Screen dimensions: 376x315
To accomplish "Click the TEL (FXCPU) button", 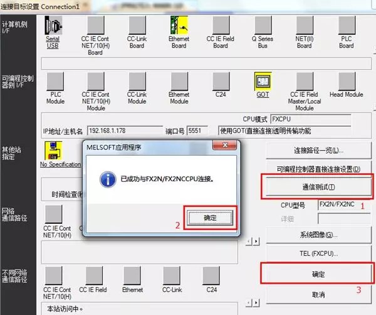I will (318, 254).
